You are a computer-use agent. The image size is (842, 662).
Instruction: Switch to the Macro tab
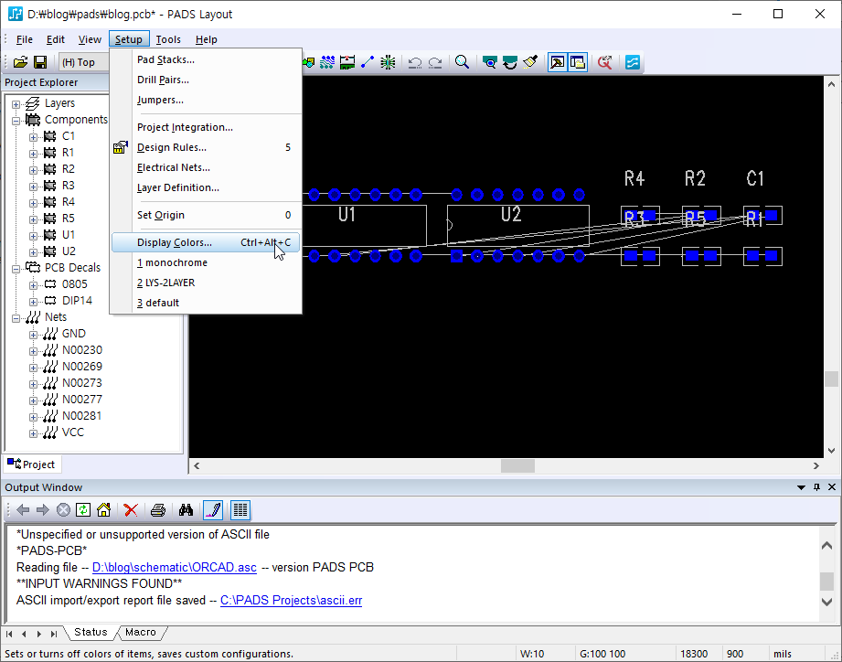[x=140, y=632]
